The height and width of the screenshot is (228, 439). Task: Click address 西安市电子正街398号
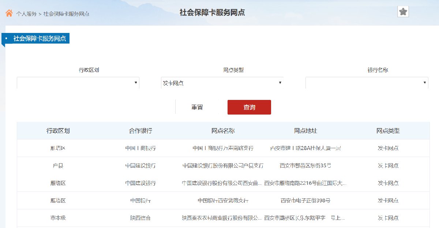pos(305,201)
